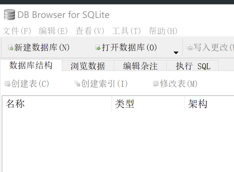The image size is (234, 172).
Task: Switch to the 浏览数据 tab
Action: click(x=88, y=66)
